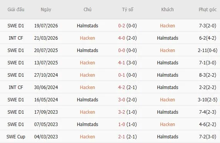Open the 2-1 score on 04/03/2023

click(x=122, y=137)
